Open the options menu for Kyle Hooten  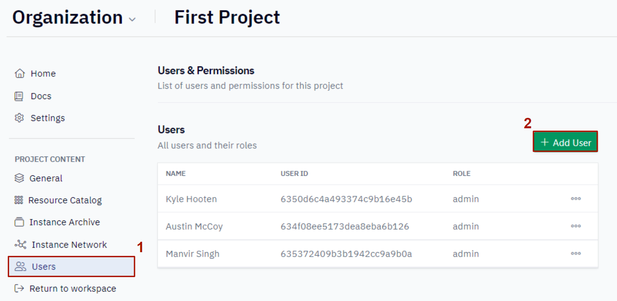click(x=576, y=199)
